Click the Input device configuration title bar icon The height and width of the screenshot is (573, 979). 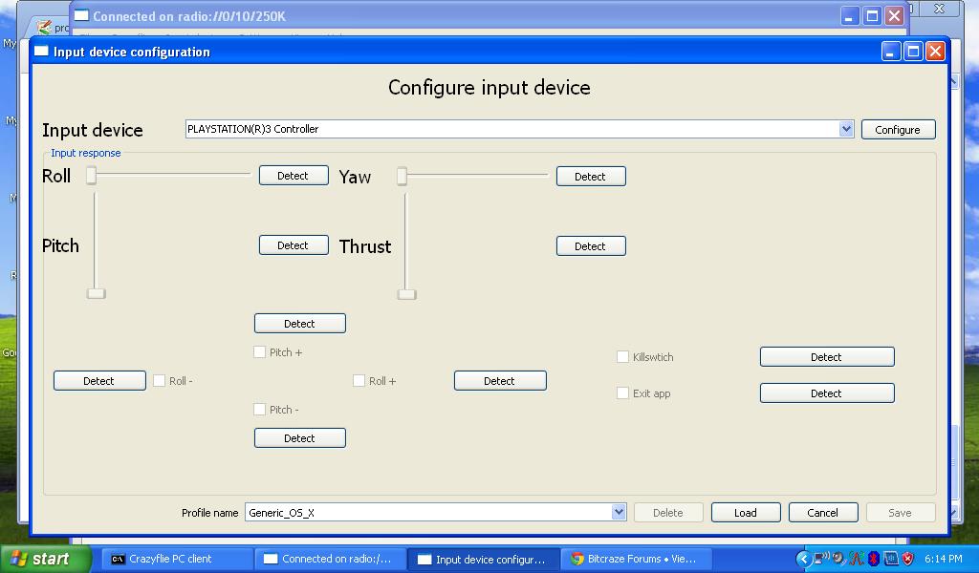[41, 52]
